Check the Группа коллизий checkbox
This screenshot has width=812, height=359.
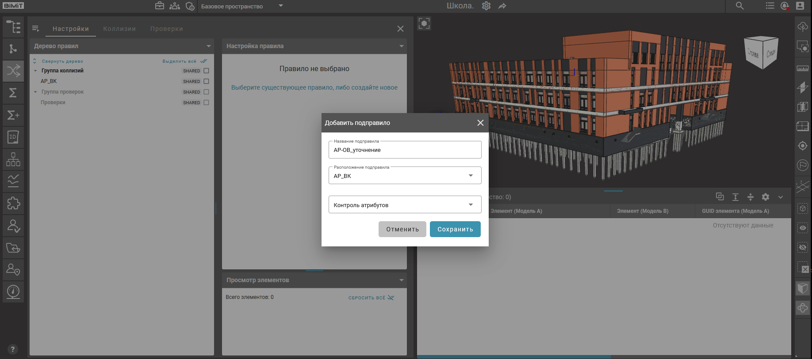(206, 71)
